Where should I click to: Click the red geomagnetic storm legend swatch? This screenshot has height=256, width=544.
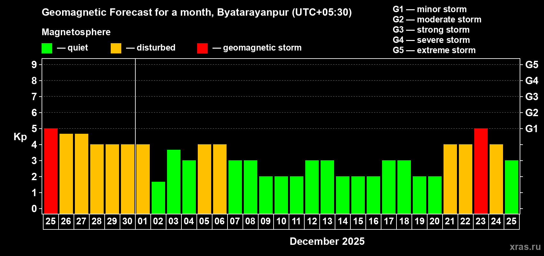pos(203,48)
